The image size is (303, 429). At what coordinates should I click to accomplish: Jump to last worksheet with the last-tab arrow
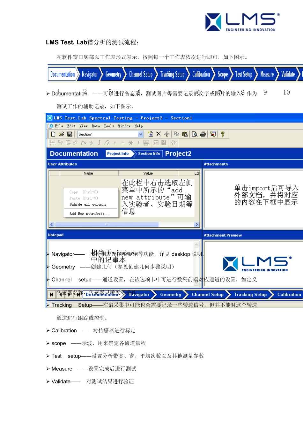coord(78,294)
